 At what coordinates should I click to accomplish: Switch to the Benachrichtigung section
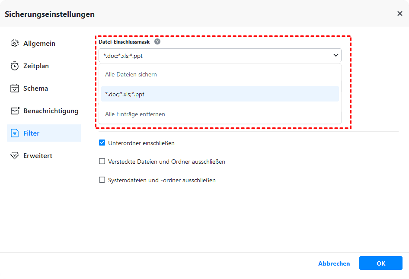pos(51,111)
